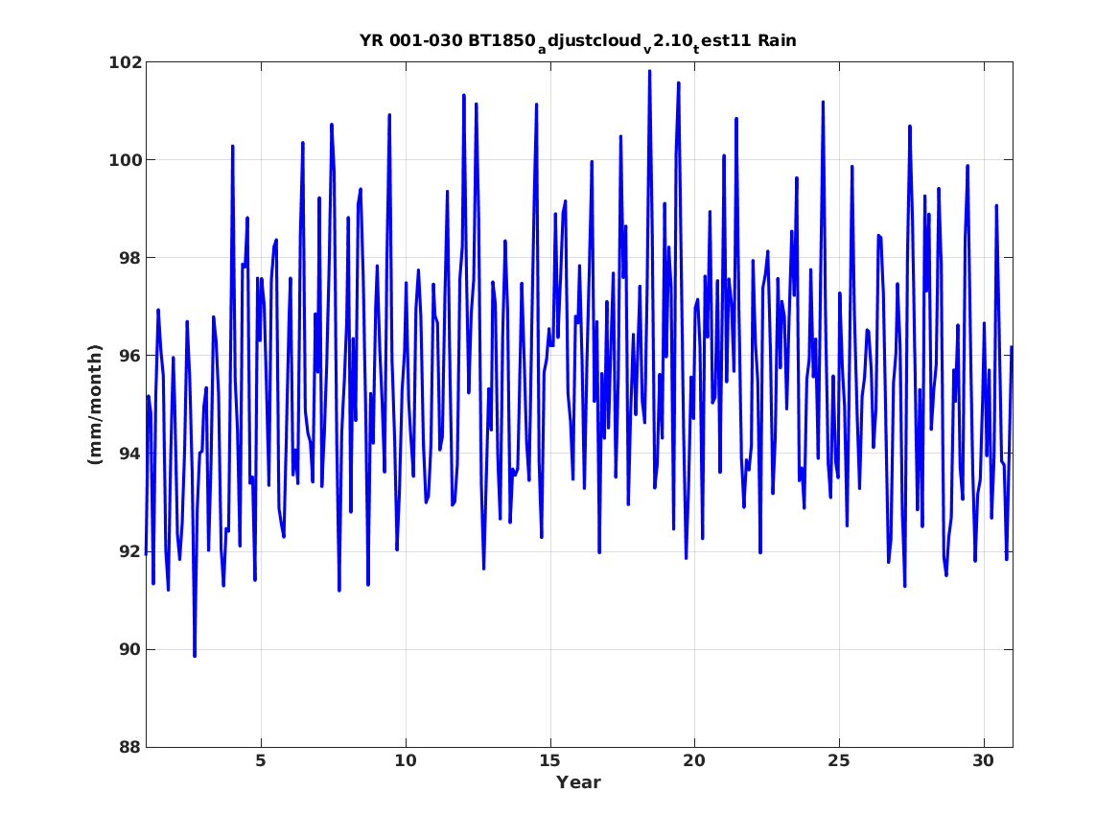Screen dimensions: 1119x839
Task: Click the x-axis tick label '25'
Action: pyautogui.click(x=839, y=760)
